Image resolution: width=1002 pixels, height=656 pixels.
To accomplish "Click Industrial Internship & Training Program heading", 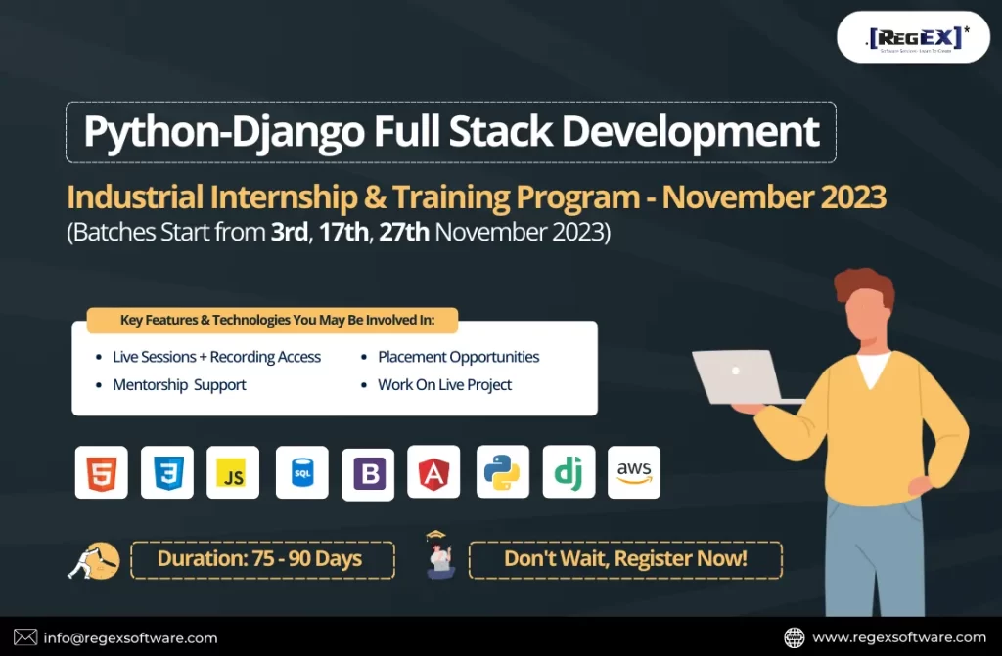I will point(477,197).
